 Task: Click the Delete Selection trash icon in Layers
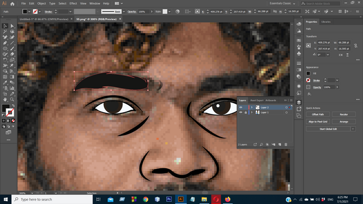tap(286, 144)
